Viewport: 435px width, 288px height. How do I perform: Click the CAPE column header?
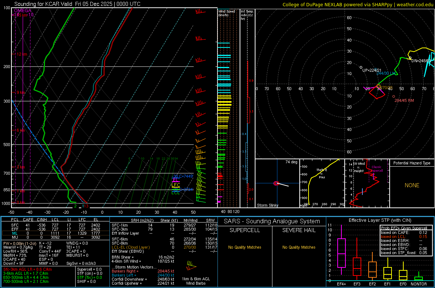point(28,220)
